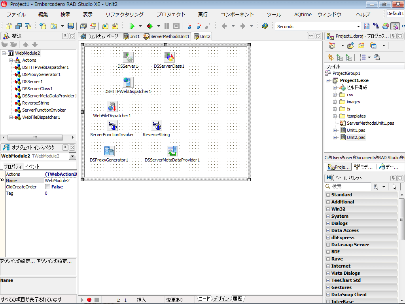Select the DSServer1 component on the designer
Screen dimensions: 405x304
pos(128,57)
